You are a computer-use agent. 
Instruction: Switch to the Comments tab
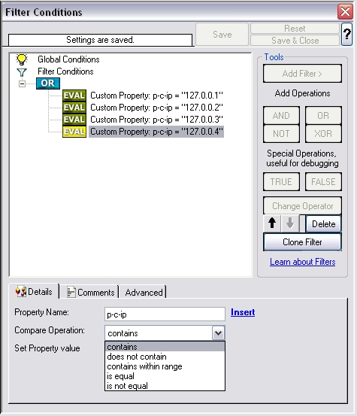click(91, 292)
